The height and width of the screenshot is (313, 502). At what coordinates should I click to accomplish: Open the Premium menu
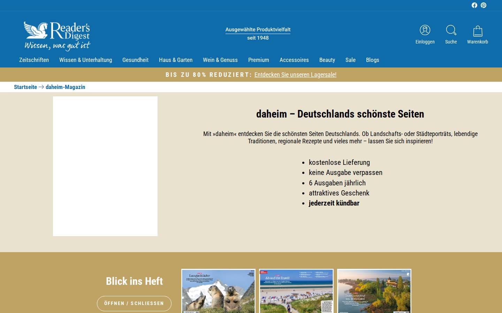tap(259, 60)
